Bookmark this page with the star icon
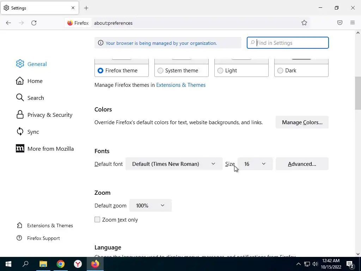 (304, 23)
